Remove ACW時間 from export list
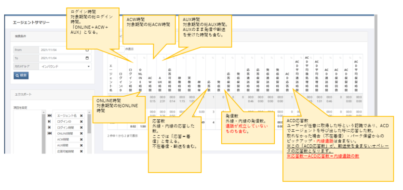This screenshot has width=403, height=190. coord(81,139)
